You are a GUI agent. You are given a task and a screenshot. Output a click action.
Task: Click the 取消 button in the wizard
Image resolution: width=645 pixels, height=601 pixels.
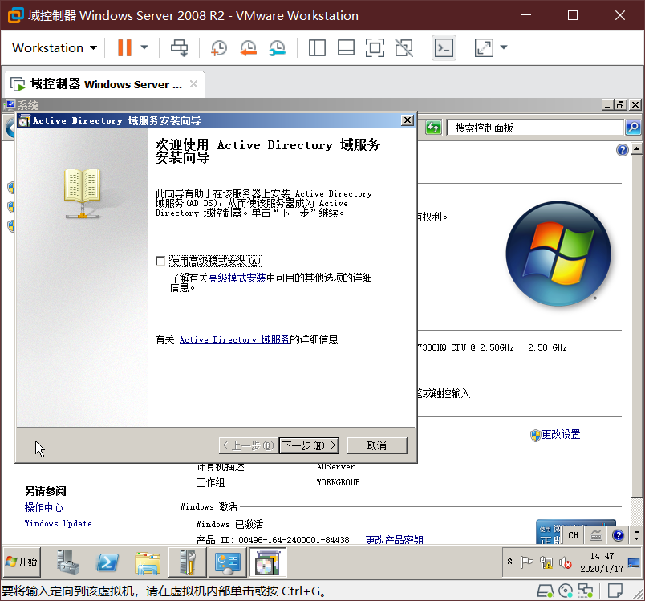coord(377,445)
